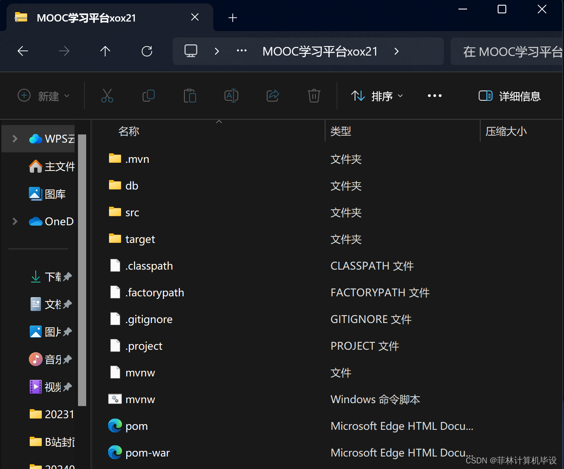Click the Up arrow to go to parent folder
The height and width of the screenshot is (469, 564).
105,51
